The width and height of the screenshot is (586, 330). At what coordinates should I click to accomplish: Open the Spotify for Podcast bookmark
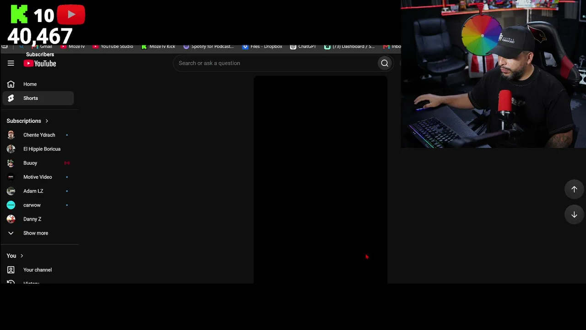(208, 47)
